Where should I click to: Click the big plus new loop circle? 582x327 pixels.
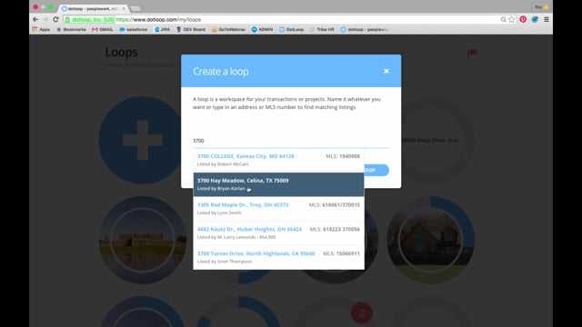point(142,140)
